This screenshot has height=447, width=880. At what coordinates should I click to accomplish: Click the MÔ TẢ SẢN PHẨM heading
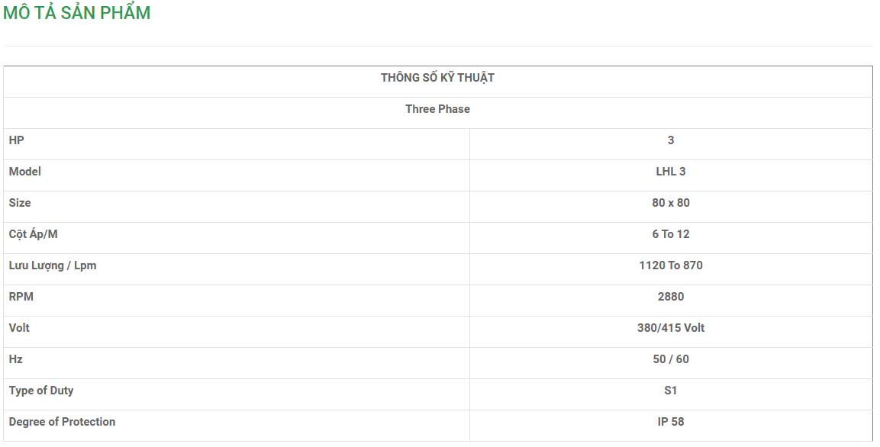point(77,13)
